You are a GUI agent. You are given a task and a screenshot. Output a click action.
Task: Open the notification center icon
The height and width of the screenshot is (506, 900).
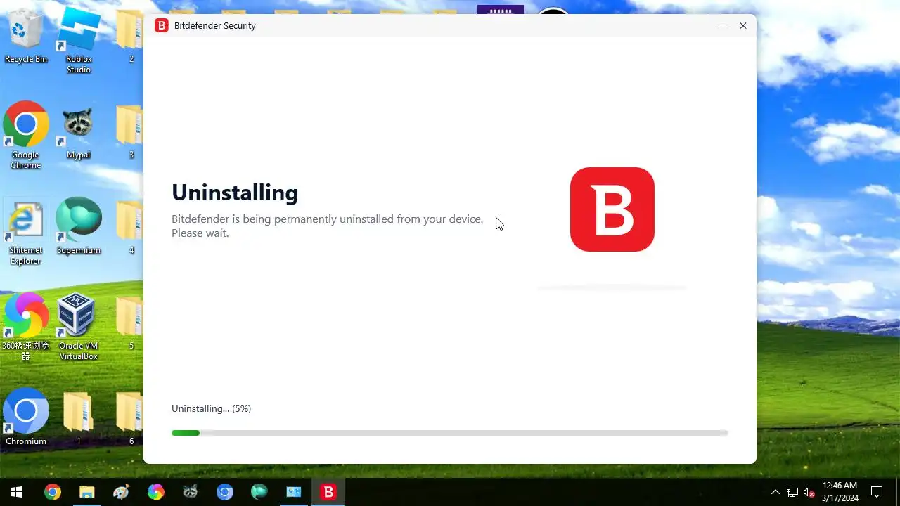point(877,492)
